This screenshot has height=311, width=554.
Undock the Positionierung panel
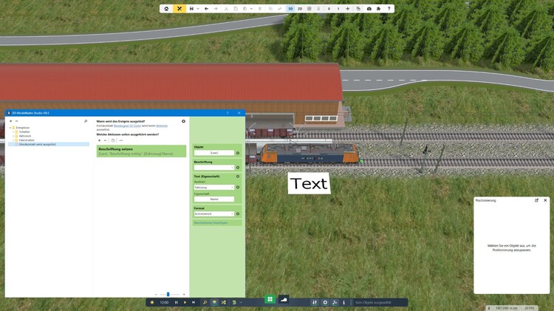[x=536, y=200]
